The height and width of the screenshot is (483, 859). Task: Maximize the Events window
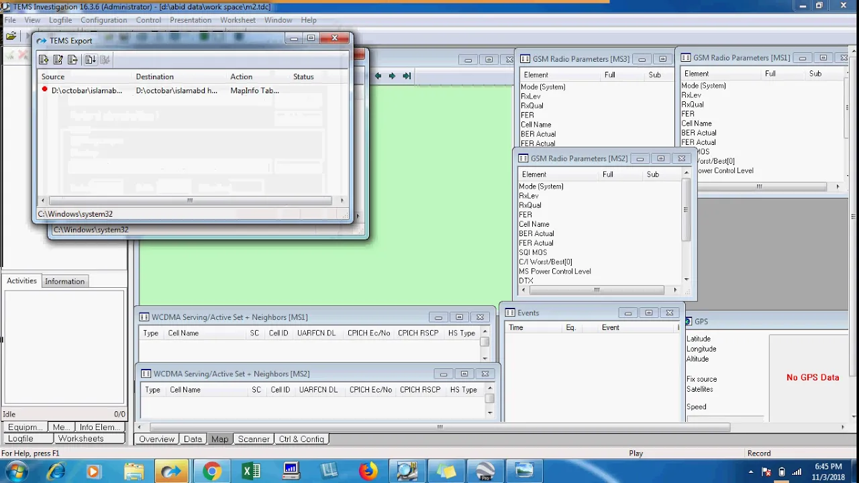tap(648, 313)
